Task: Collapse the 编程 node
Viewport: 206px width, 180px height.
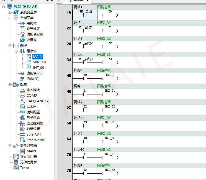Action: point(10,46)
